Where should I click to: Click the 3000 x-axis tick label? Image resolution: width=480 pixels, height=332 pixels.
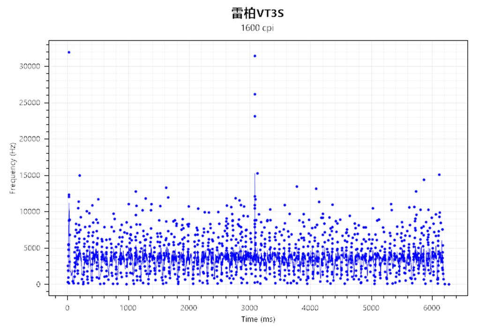[x=249, y=308]
